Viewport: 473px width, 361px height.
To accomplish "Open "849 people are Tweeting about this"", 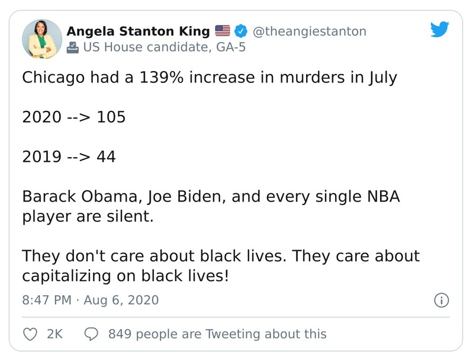I will (x=217, y=334).
